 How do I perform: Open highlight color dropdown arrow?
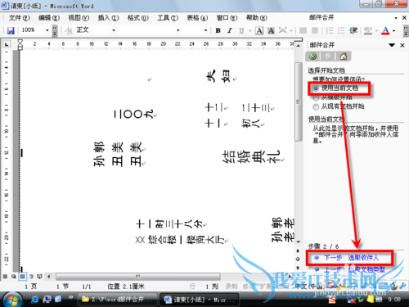376,30
